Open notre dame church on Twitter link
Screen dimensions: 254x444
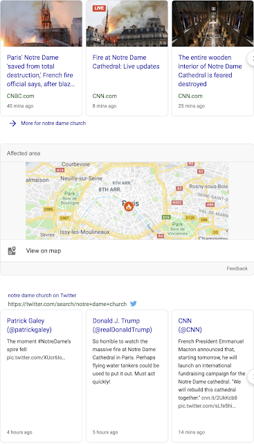pos(42,296)
